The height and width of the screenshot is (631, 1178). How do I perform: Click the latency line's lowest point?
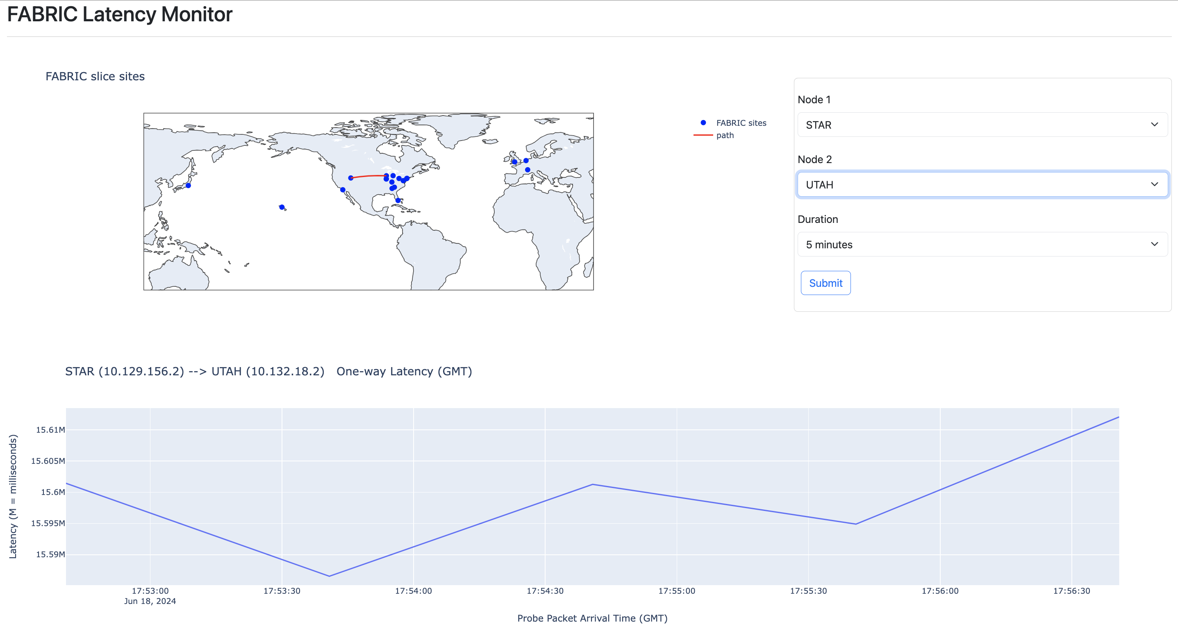tap(329, 576)
